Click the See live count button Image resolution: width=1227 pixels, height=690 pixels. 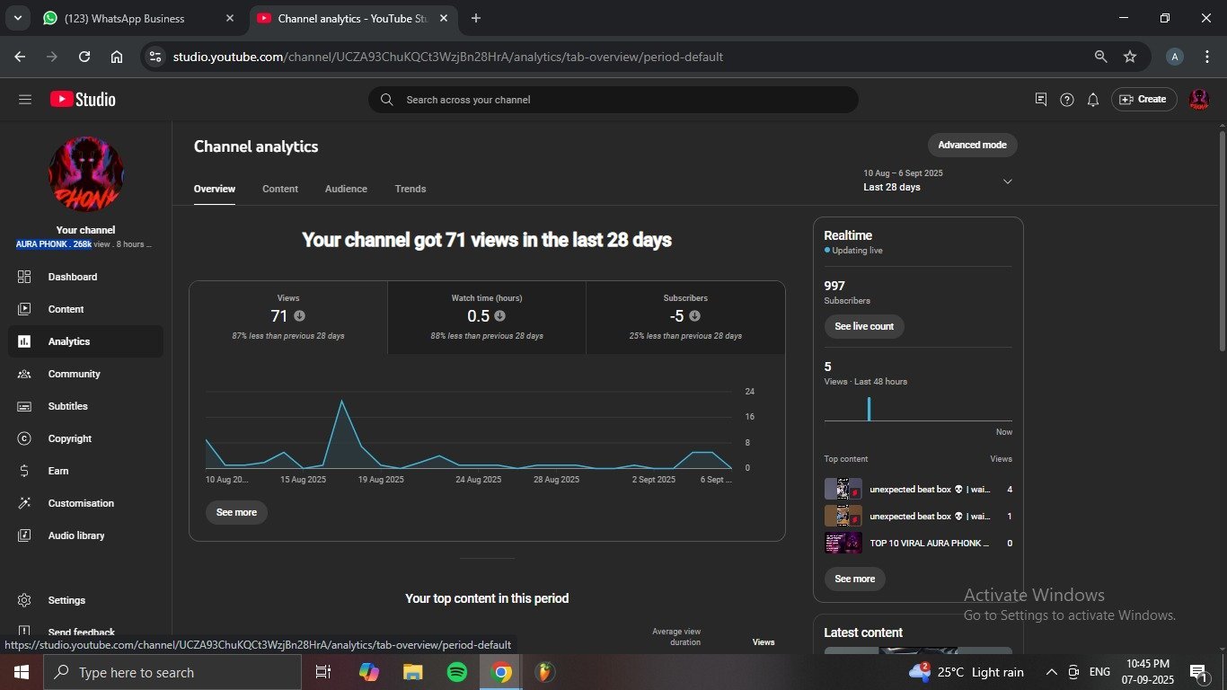(x=864, y=326)
